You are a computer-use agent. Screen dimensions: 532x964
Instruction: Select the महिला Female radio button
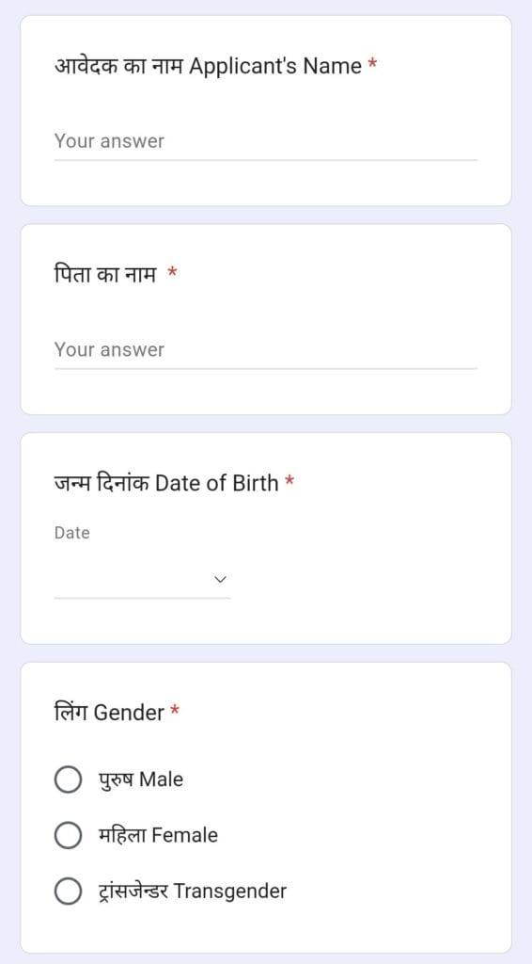point(68,836)
